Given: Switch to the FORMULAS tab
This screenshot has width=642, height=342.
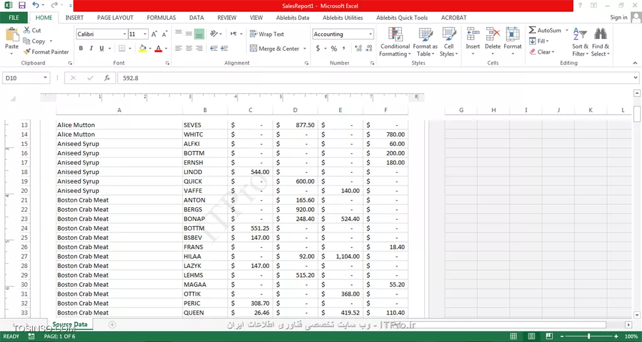Looking at the screenshot, I should pyautogui.click(x=161, y=18).
